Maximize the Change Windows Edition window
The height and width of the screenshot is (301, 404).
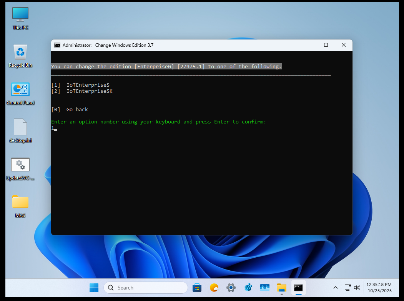326,45
